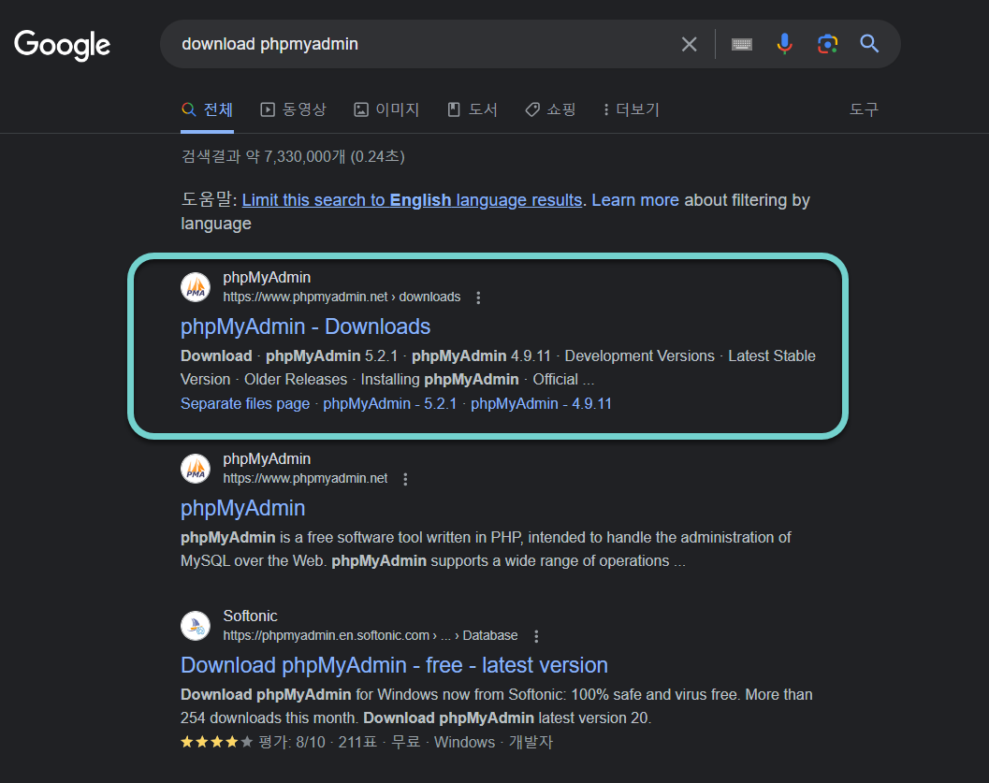The height and width of the screenshot is (783, 989).
Task: Switch to the 도서 tab
Action: click(473, 109)
